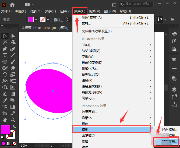Open fill color dropdown in control bar

36,20
